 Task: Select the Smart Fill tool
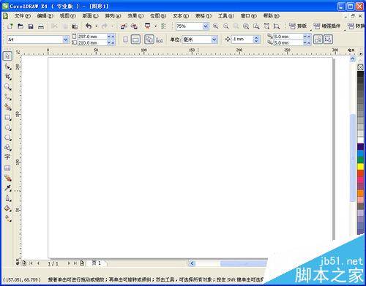click(7, 107)
